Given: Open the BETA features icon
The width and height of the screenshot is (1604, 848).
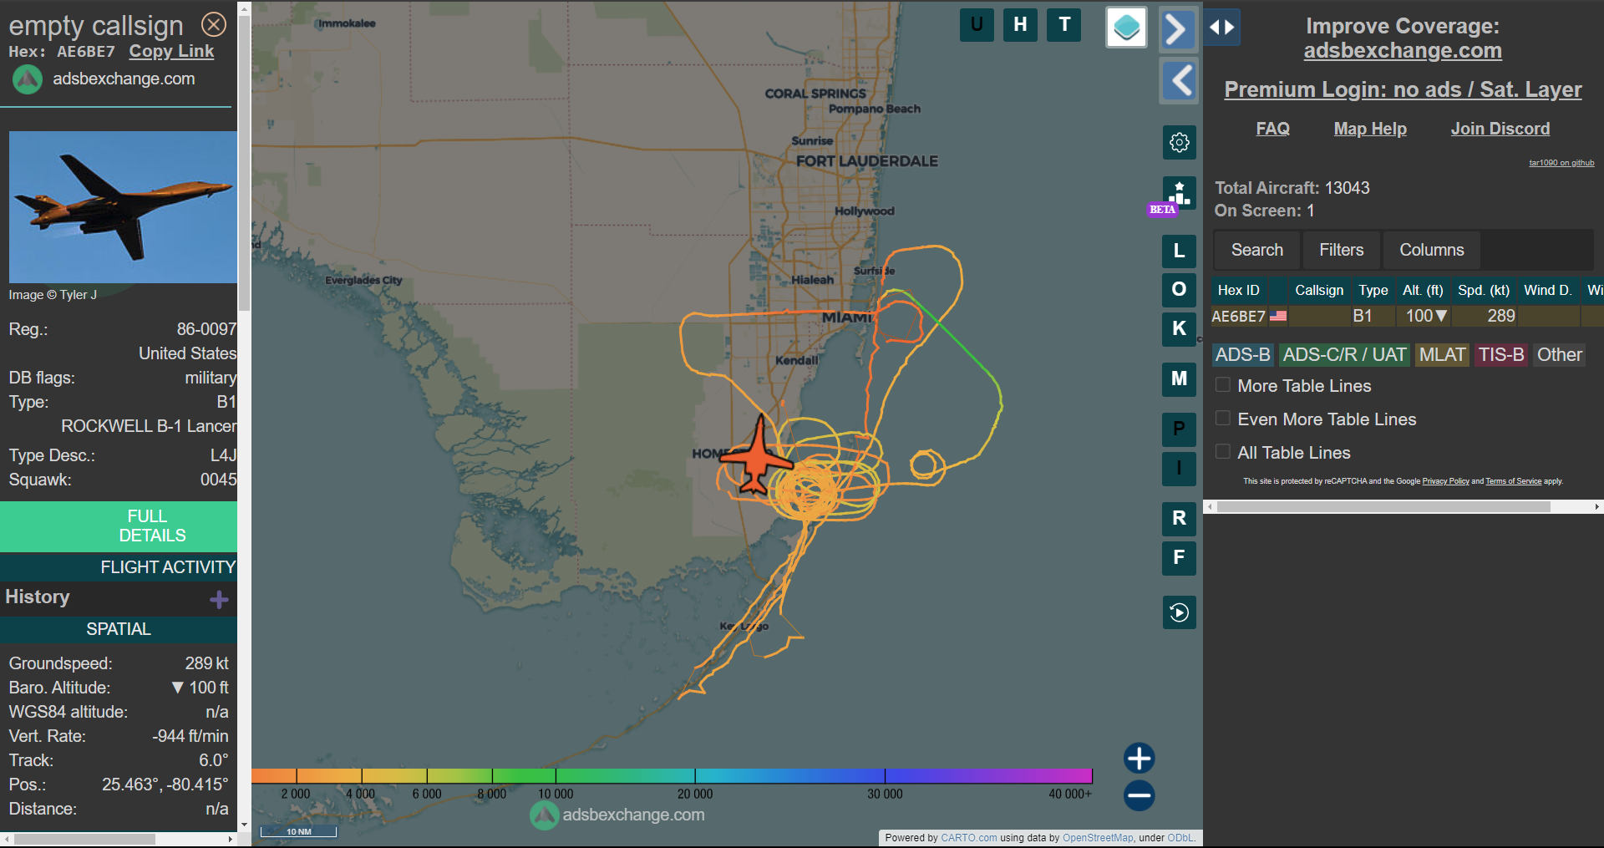Looking at the screenshot, I should tap(1179, 194).
